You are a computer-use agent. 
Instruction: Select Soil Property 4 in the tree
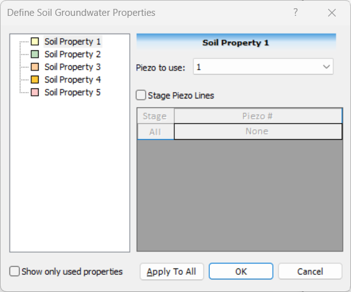(72, 80)
